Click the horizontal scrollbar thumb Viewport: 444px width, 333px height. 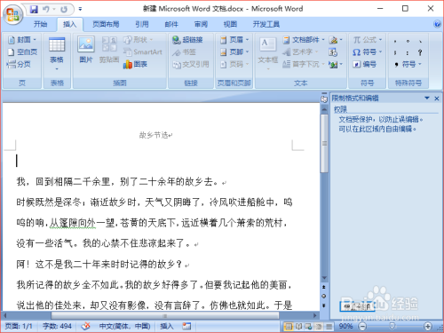click(x=165, y=315)
